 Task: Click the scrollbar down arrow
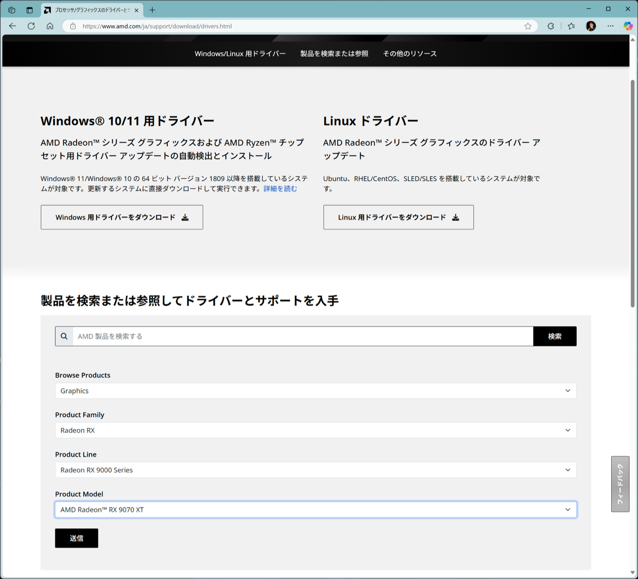pyautogui.click(x=632, y=573)
